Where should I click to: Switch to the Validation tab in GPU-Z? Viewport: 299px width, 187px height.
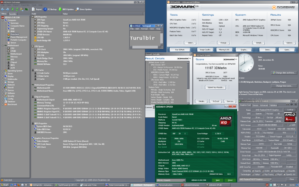click(273, 105)
